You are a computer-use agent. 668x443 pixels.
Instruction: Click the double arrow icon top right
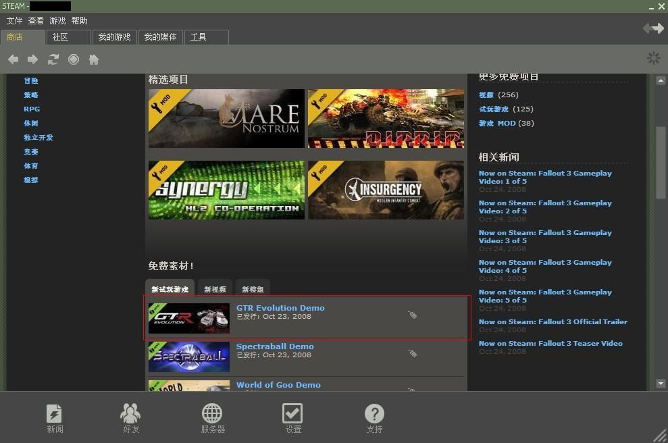tap(654, 28)
